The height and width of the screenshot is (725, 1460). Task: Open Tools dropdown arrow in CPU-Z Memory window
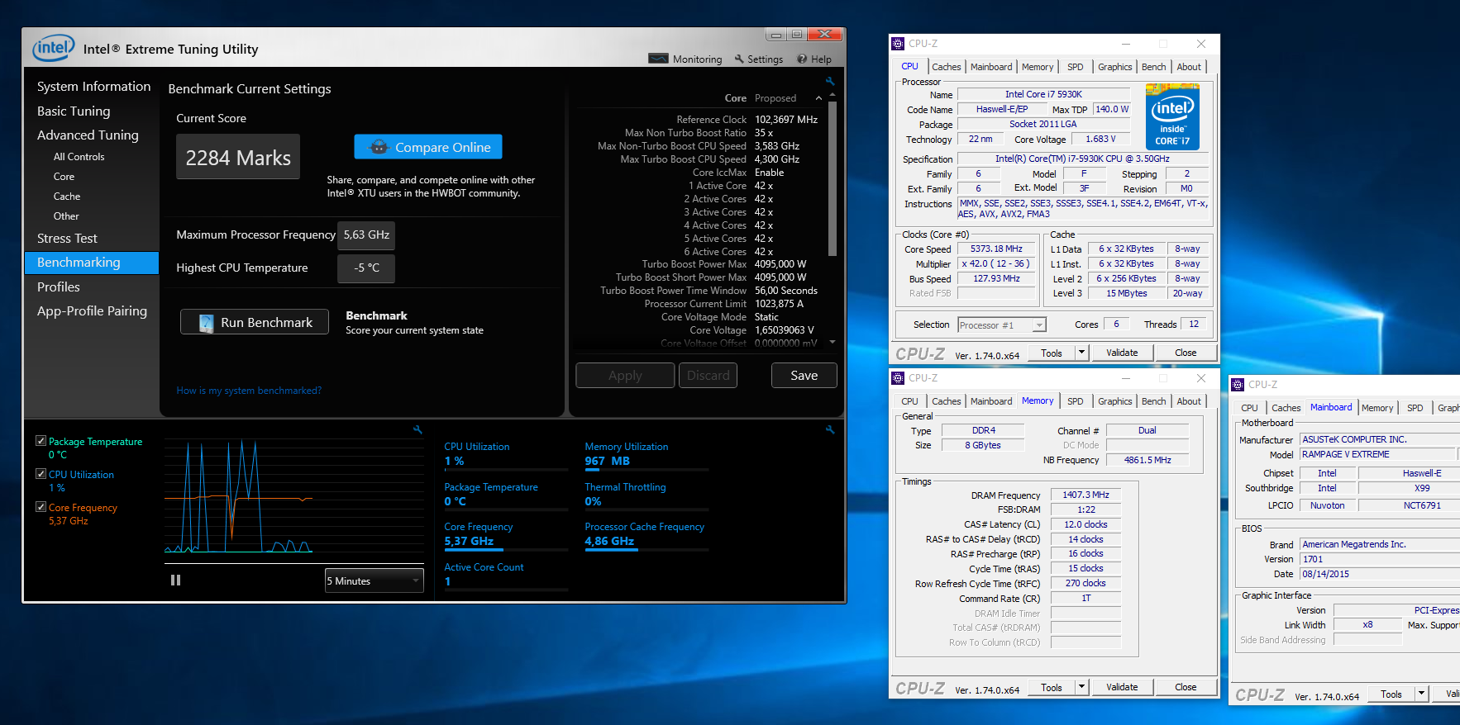[1081, 687]
